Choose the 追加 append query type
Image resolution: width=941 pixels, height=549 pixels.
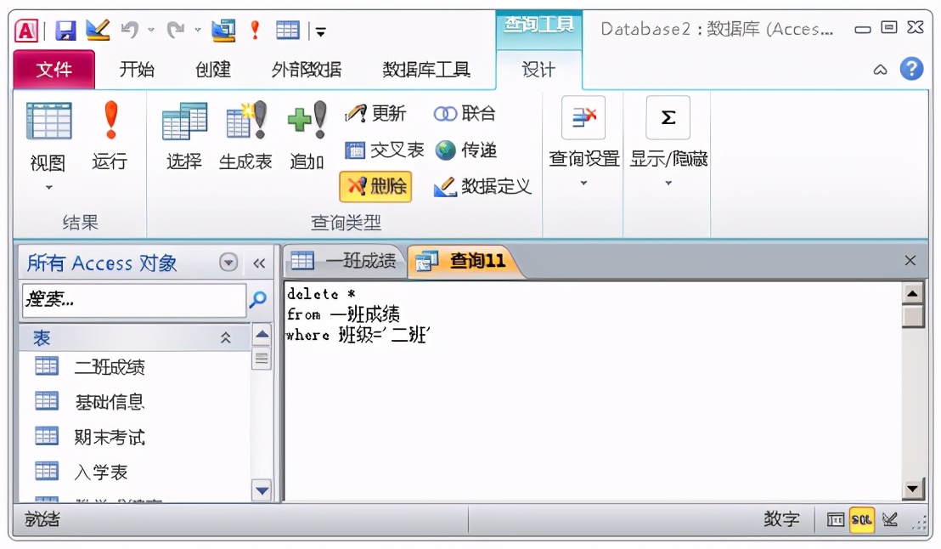coord(307,137)
